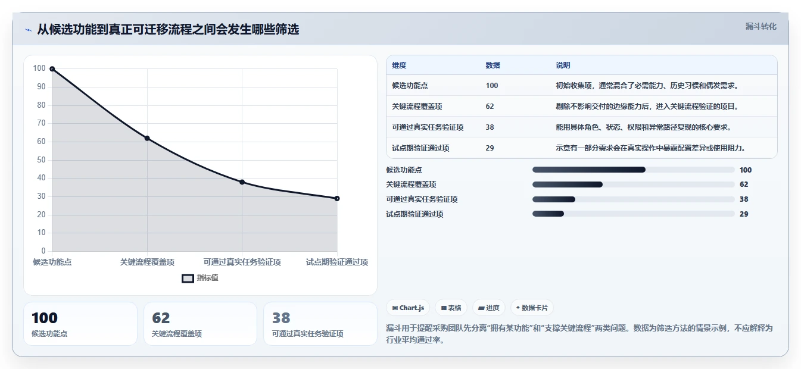This screenshot has width=801, height=369.
Task: Click the table value 29
Action: [490, 148]
